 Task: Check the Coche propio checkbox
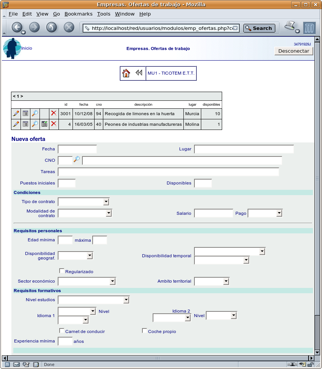point(144,331)
